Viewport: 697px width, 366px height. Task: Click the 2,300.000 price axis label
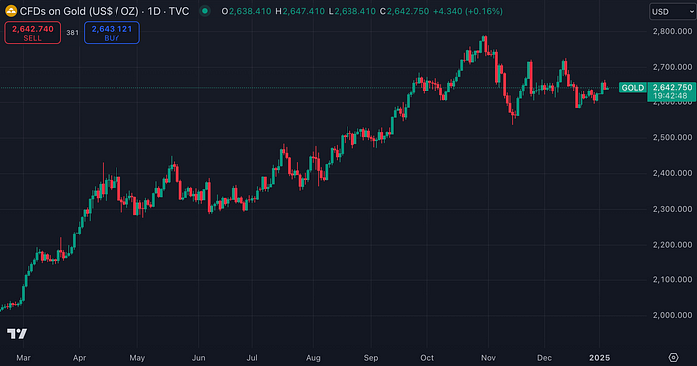[672, 209]
